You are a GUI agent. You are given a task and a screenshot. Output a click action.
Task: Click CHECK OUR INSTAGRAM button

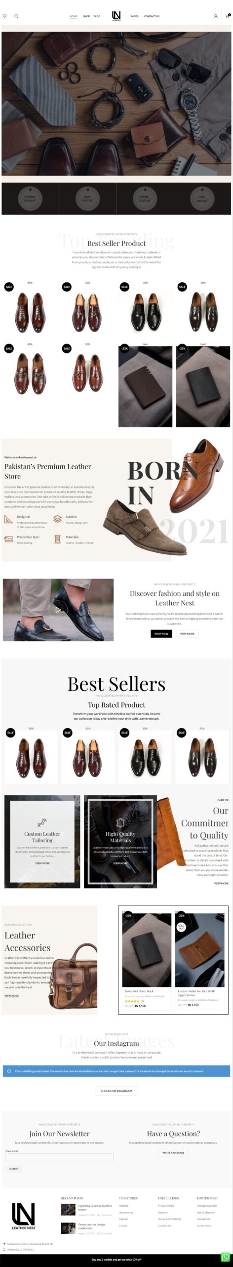116,1090
